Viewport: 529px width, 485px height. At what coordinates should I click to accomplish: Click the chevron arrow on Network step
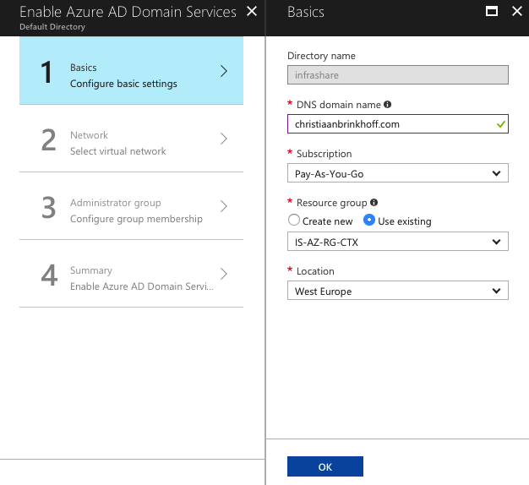pos(224,139)
